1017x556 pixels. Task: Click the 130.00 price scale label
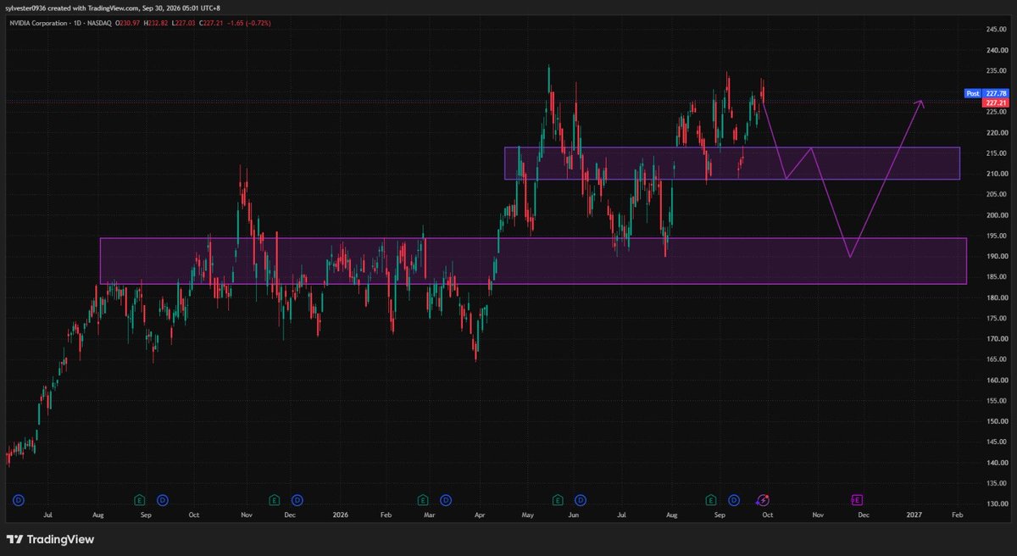coord(996,504)
